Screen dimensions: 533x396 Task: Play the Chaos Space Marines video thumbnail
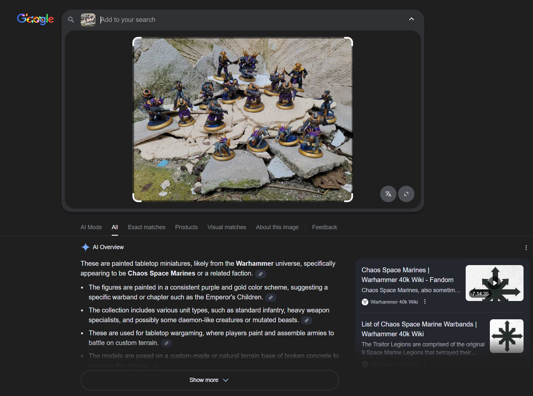494,283
